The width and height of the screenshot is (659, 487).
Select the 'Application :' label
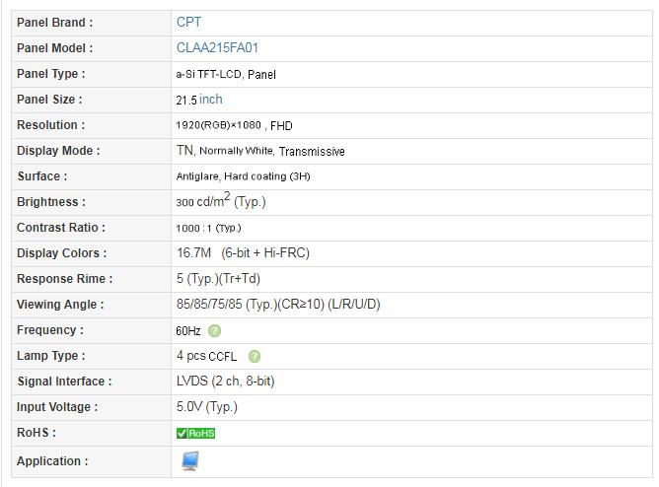[x=52, y=461]
